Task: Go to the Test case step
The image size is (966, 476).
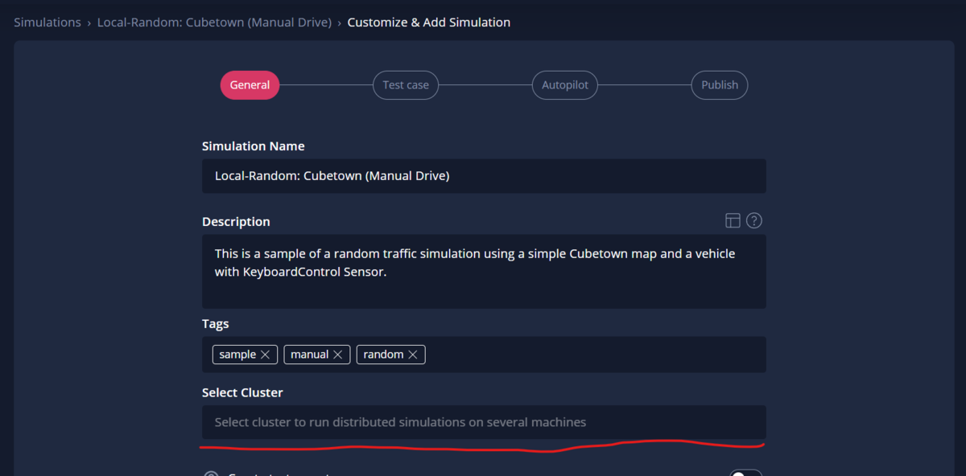Action: tap(406, 85)
